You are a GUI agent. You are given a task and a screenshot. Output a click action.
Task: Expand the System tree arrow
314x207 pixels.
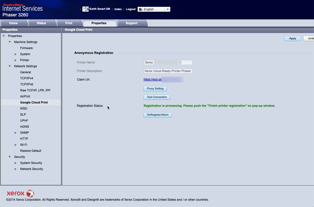coord(16,54)
